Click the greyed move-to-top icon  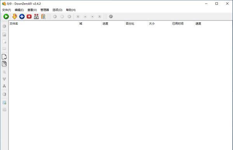click(x=78, y=17)
